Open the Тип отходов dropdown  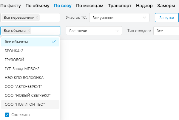(x=166, y=31)
